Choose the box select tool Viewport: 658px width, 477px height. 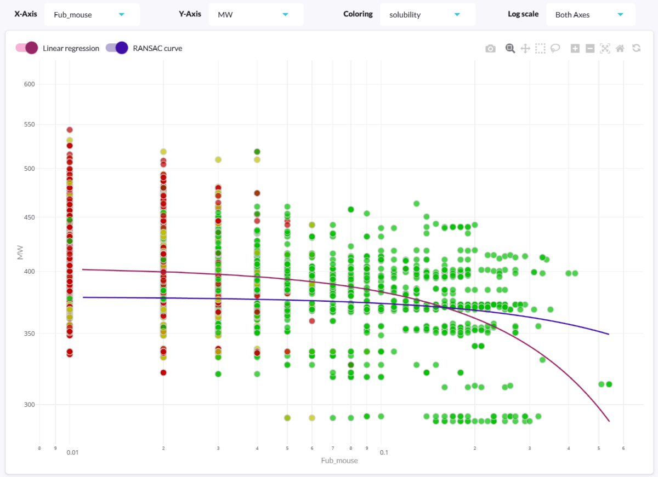click(x=540, y=48)
